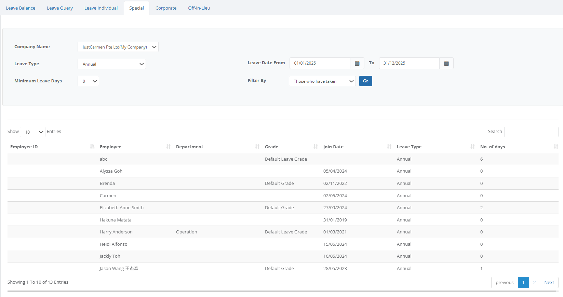Click join date 01/03/2021
This screenshot has height=297, width=563.
tap(335, 232)
